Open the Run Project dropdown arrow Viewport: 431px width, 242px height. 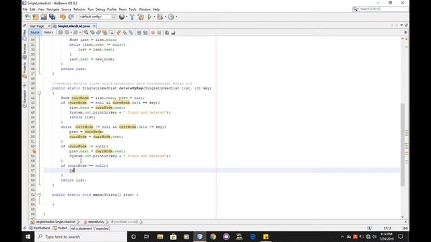pyautogui.click(x=154, y=17)
